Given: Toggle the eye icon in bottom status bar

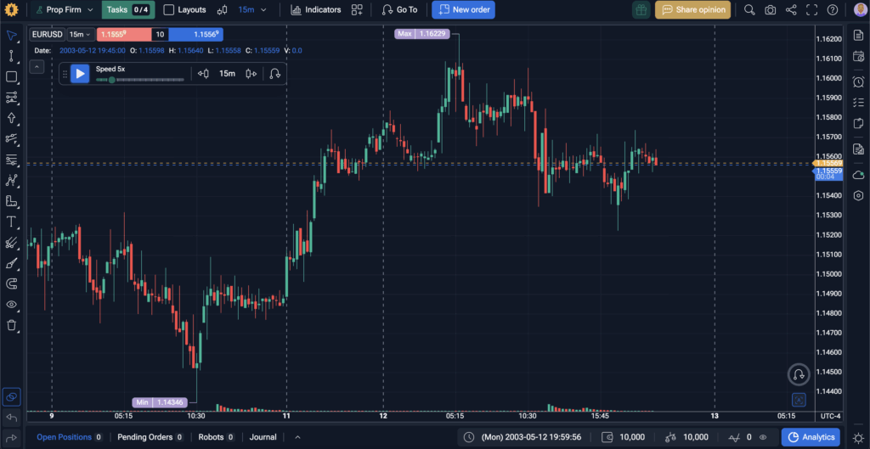Looking at the screenshot, I should click(763, 437).
